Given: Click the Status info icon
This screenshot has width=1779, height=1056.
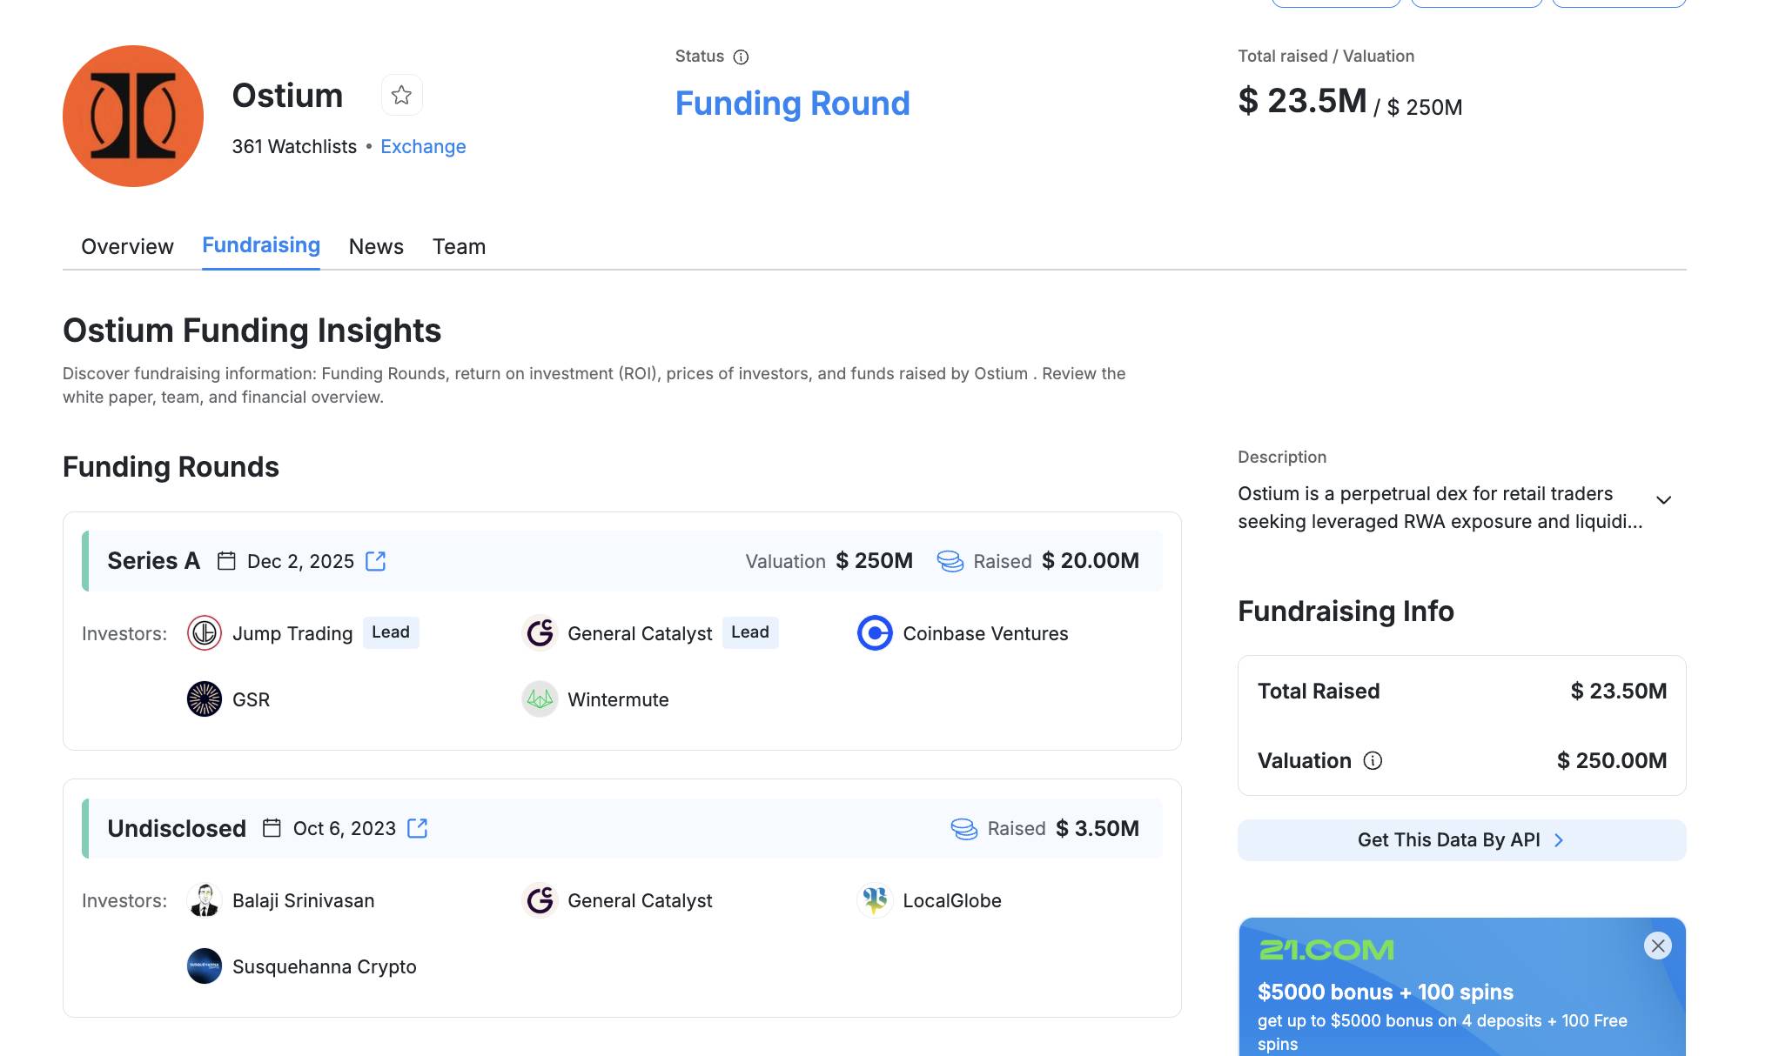Looking at the screenshot, I should [x=741, y=57].
